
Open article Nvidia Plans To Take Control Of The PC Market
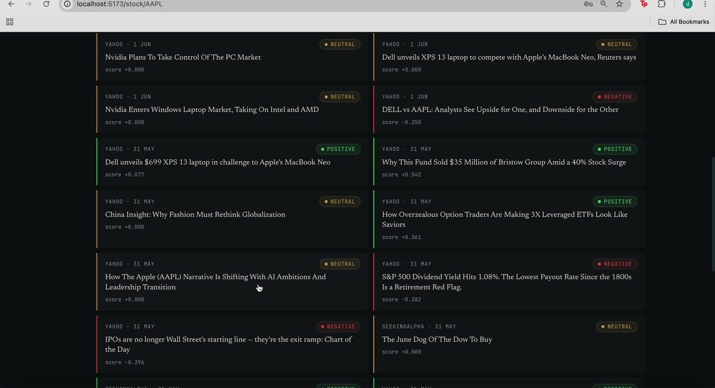[x=183, y=57]
